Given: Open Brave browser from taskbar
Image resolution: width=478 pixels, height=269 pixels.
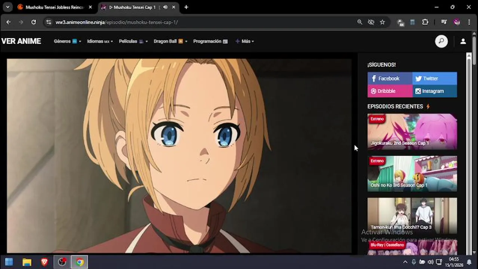Looking at the screenshot, I should [45, 262].
